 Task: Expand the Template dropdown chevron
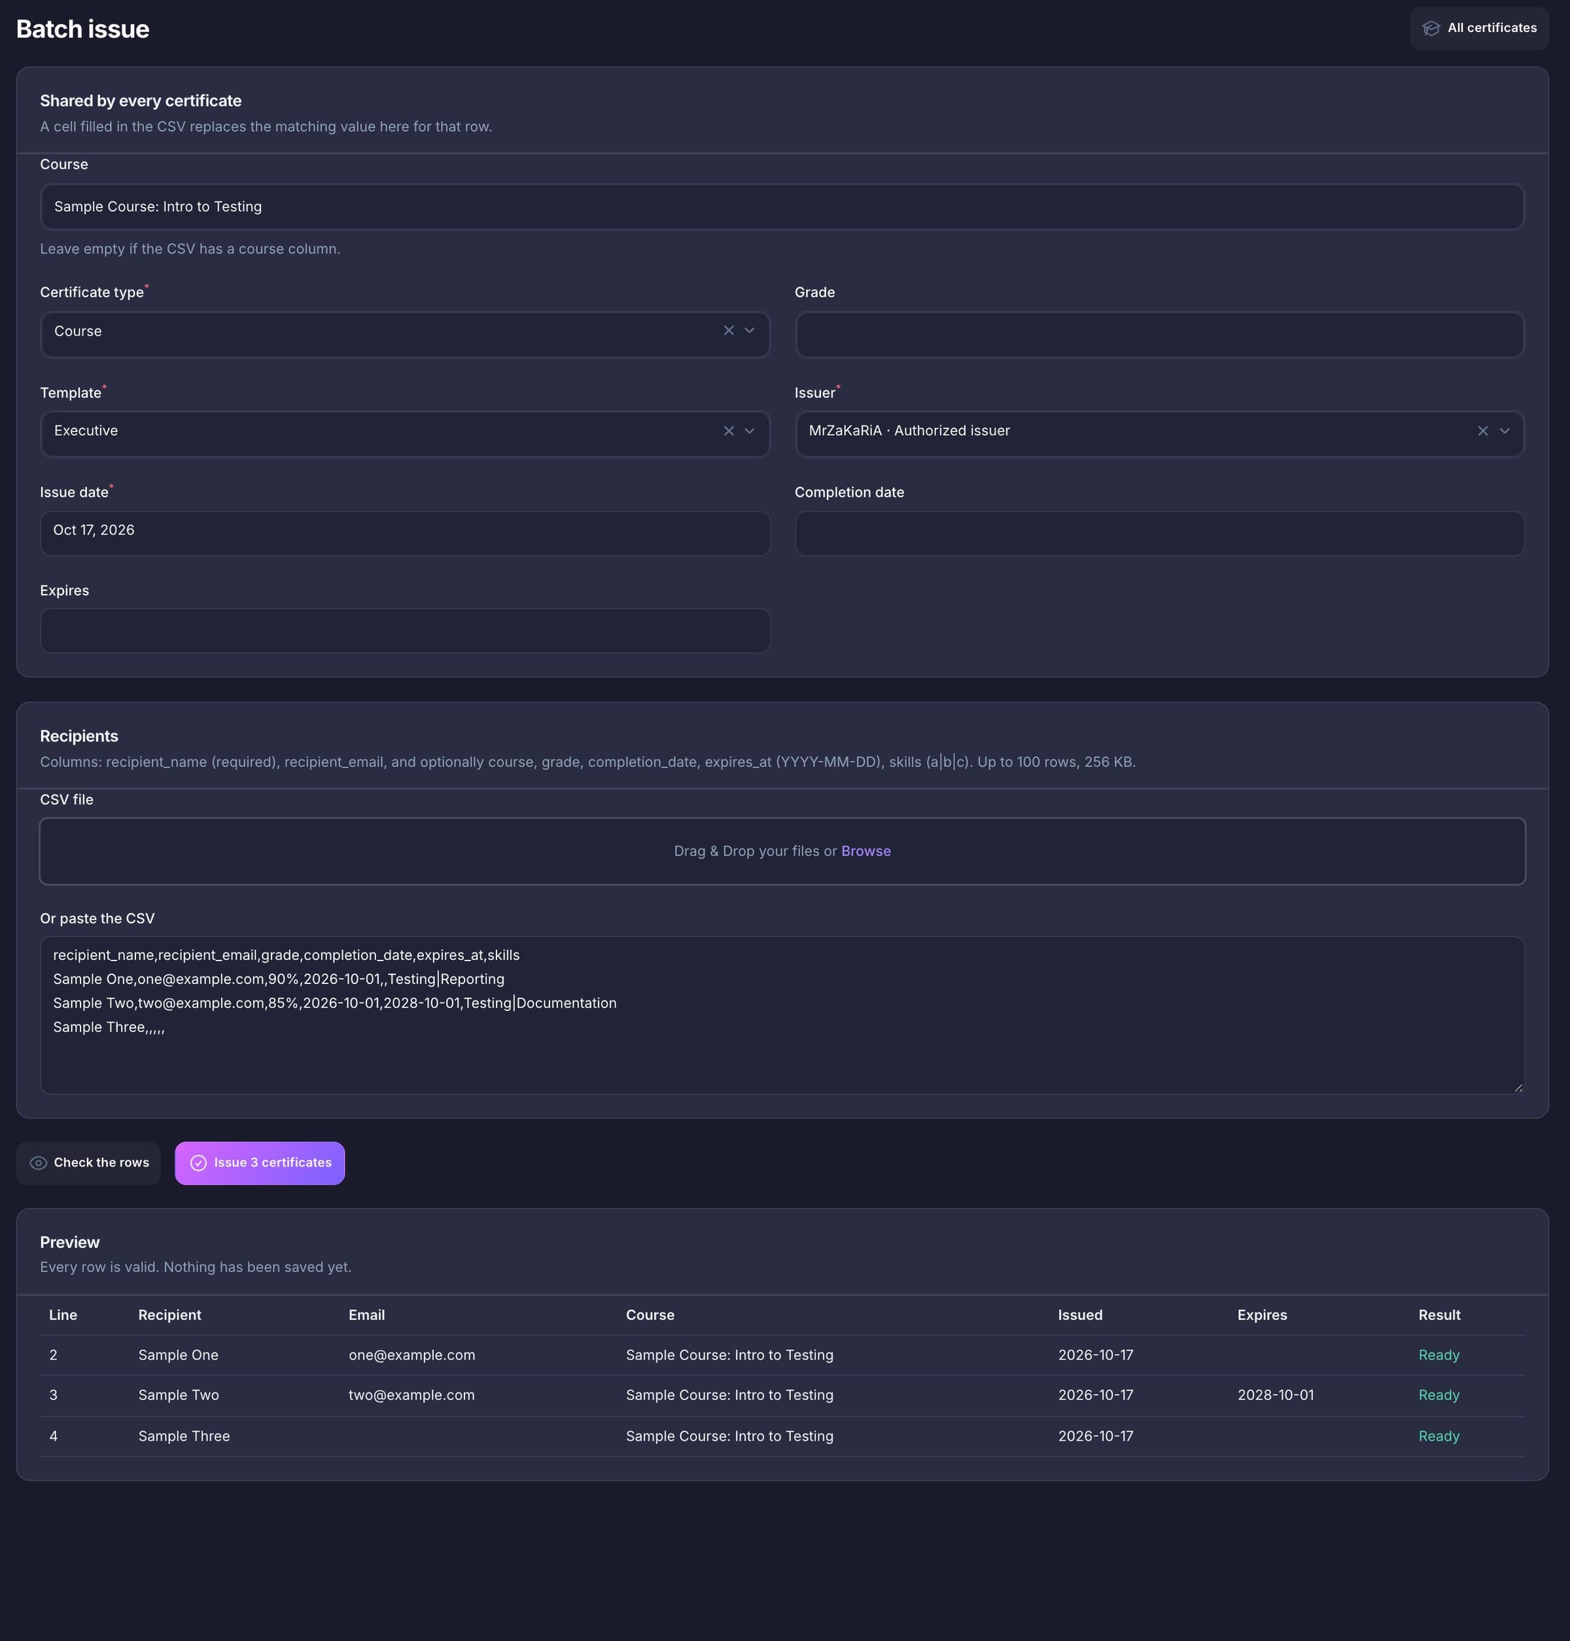tap(750, 431)
